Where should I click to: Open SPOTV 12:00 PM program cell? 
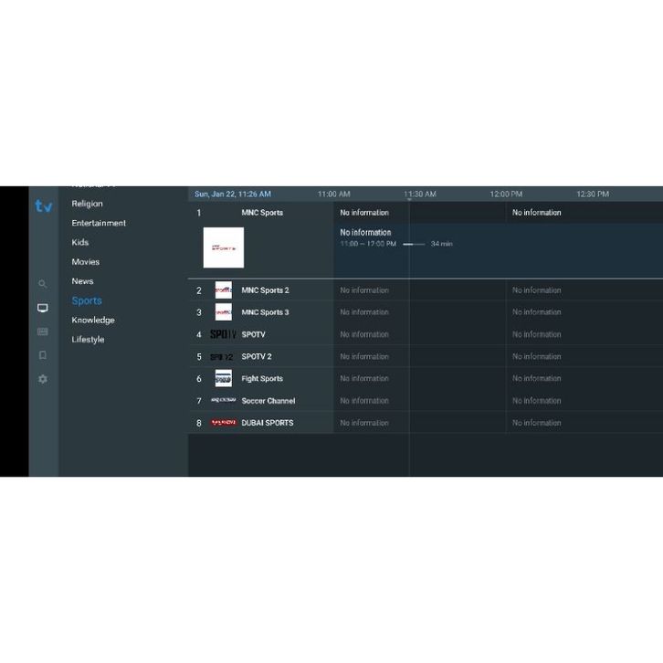point(584,334)
